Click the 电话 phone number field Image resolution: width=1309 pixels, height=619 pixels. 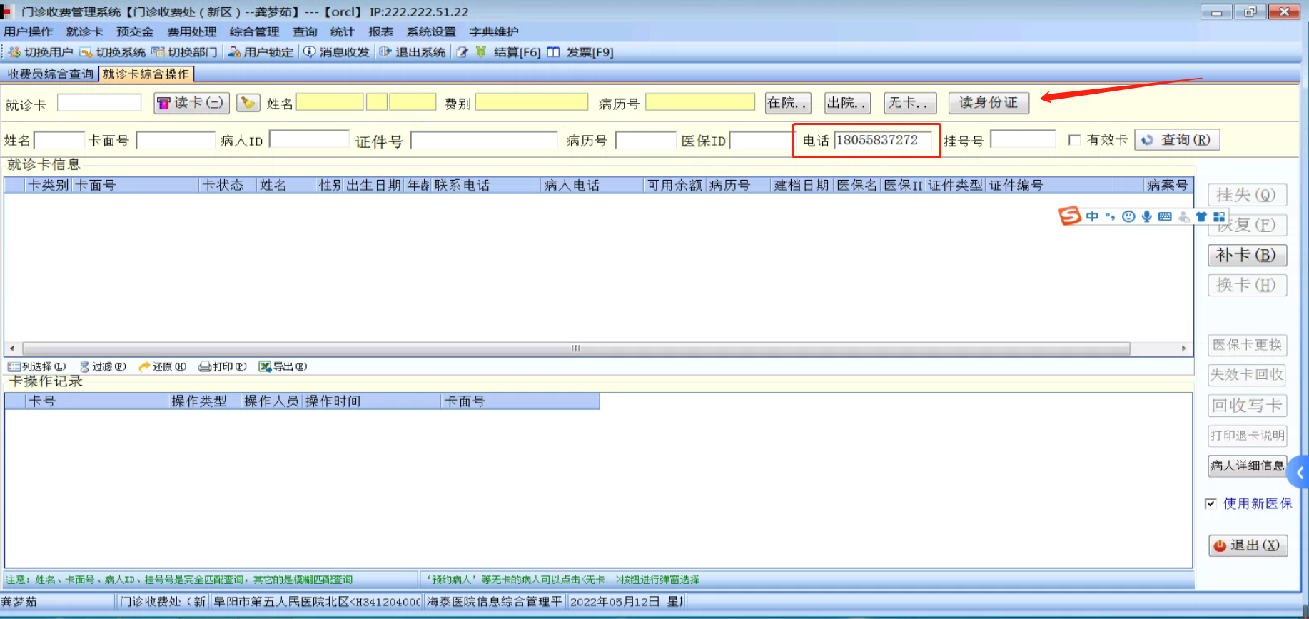pyautogui.click(x=883, y=140)
